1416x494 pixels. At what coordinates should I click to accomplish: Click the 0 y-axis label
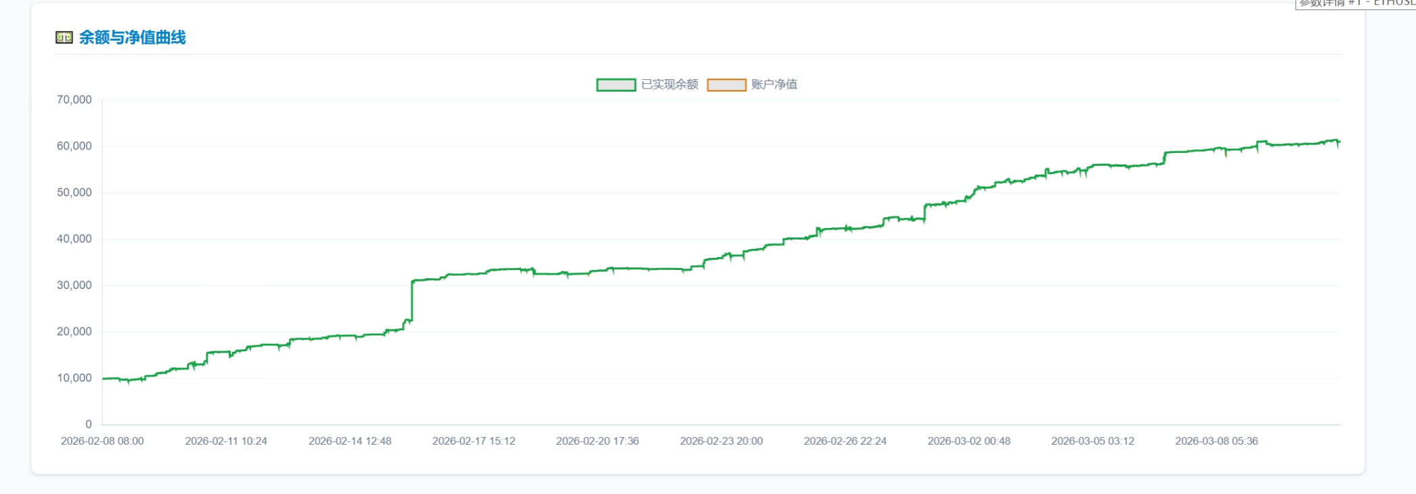88,424
